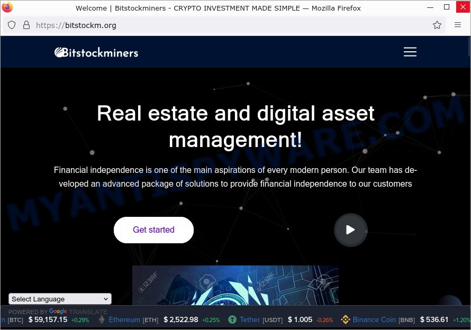This screenshot has width=471, height=330.
Task: Click the Binance Coin logo icon
Action: 346,320
